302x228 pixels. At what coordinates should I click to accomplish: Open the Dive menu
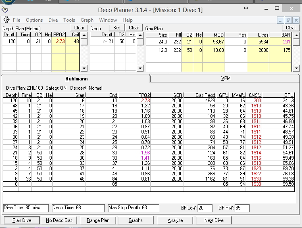point(53,20)
